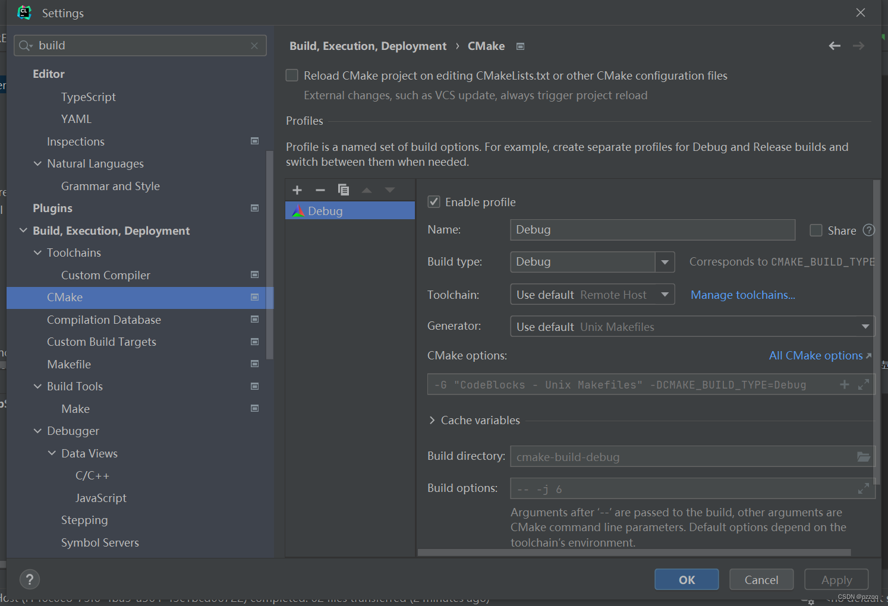
Task: Click the search magnifier icon
Action: 24,46
